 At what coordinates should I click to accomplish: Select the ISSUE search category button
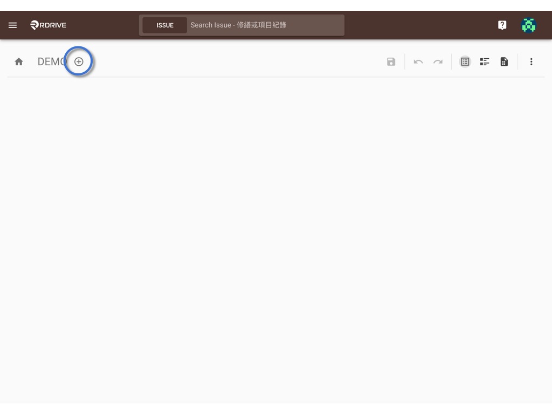tap(165, 25)
